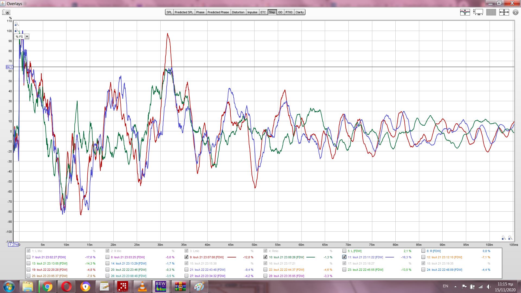Screen dimensions: 521x293
Task: Click the zoom-out magnifier at bottom right of graph
Action: pyautogui.click(x=503, y=238)
